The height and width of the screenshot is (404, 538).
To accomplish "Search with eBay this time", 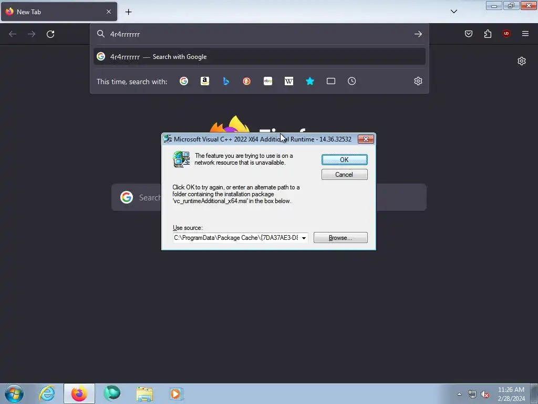I will click(x=268, y=81).
